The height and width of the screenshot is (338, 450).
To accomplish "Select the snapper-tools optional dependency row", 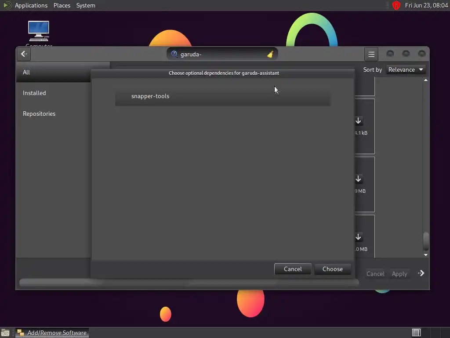I will (x=223, y=96).
